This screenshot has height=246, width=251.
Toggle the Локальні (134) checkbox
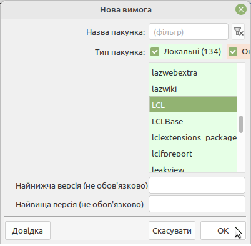155,52
